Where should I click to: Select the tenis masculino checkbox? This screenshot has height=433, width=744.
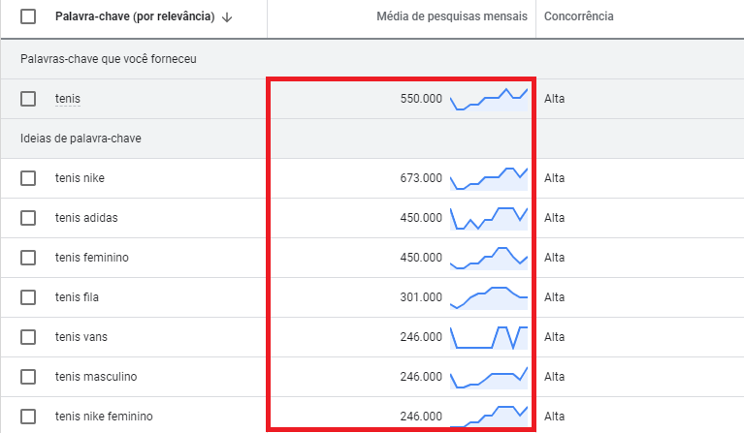(28, 377)
